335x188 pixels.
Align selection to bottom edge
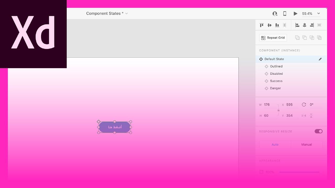277,25
